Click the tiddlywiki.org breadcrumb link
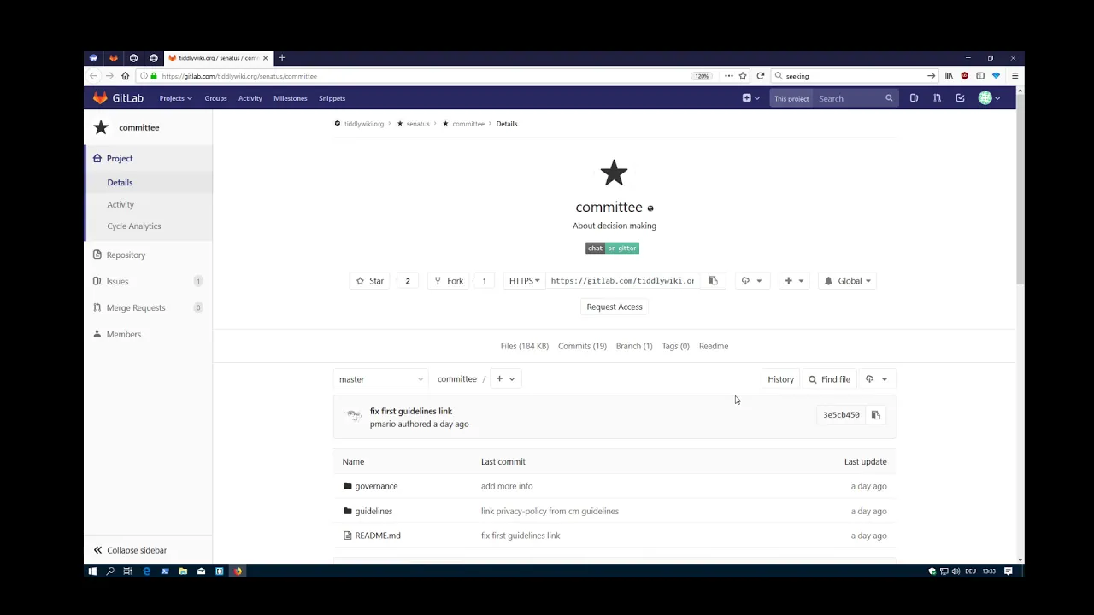 point(364,124)
